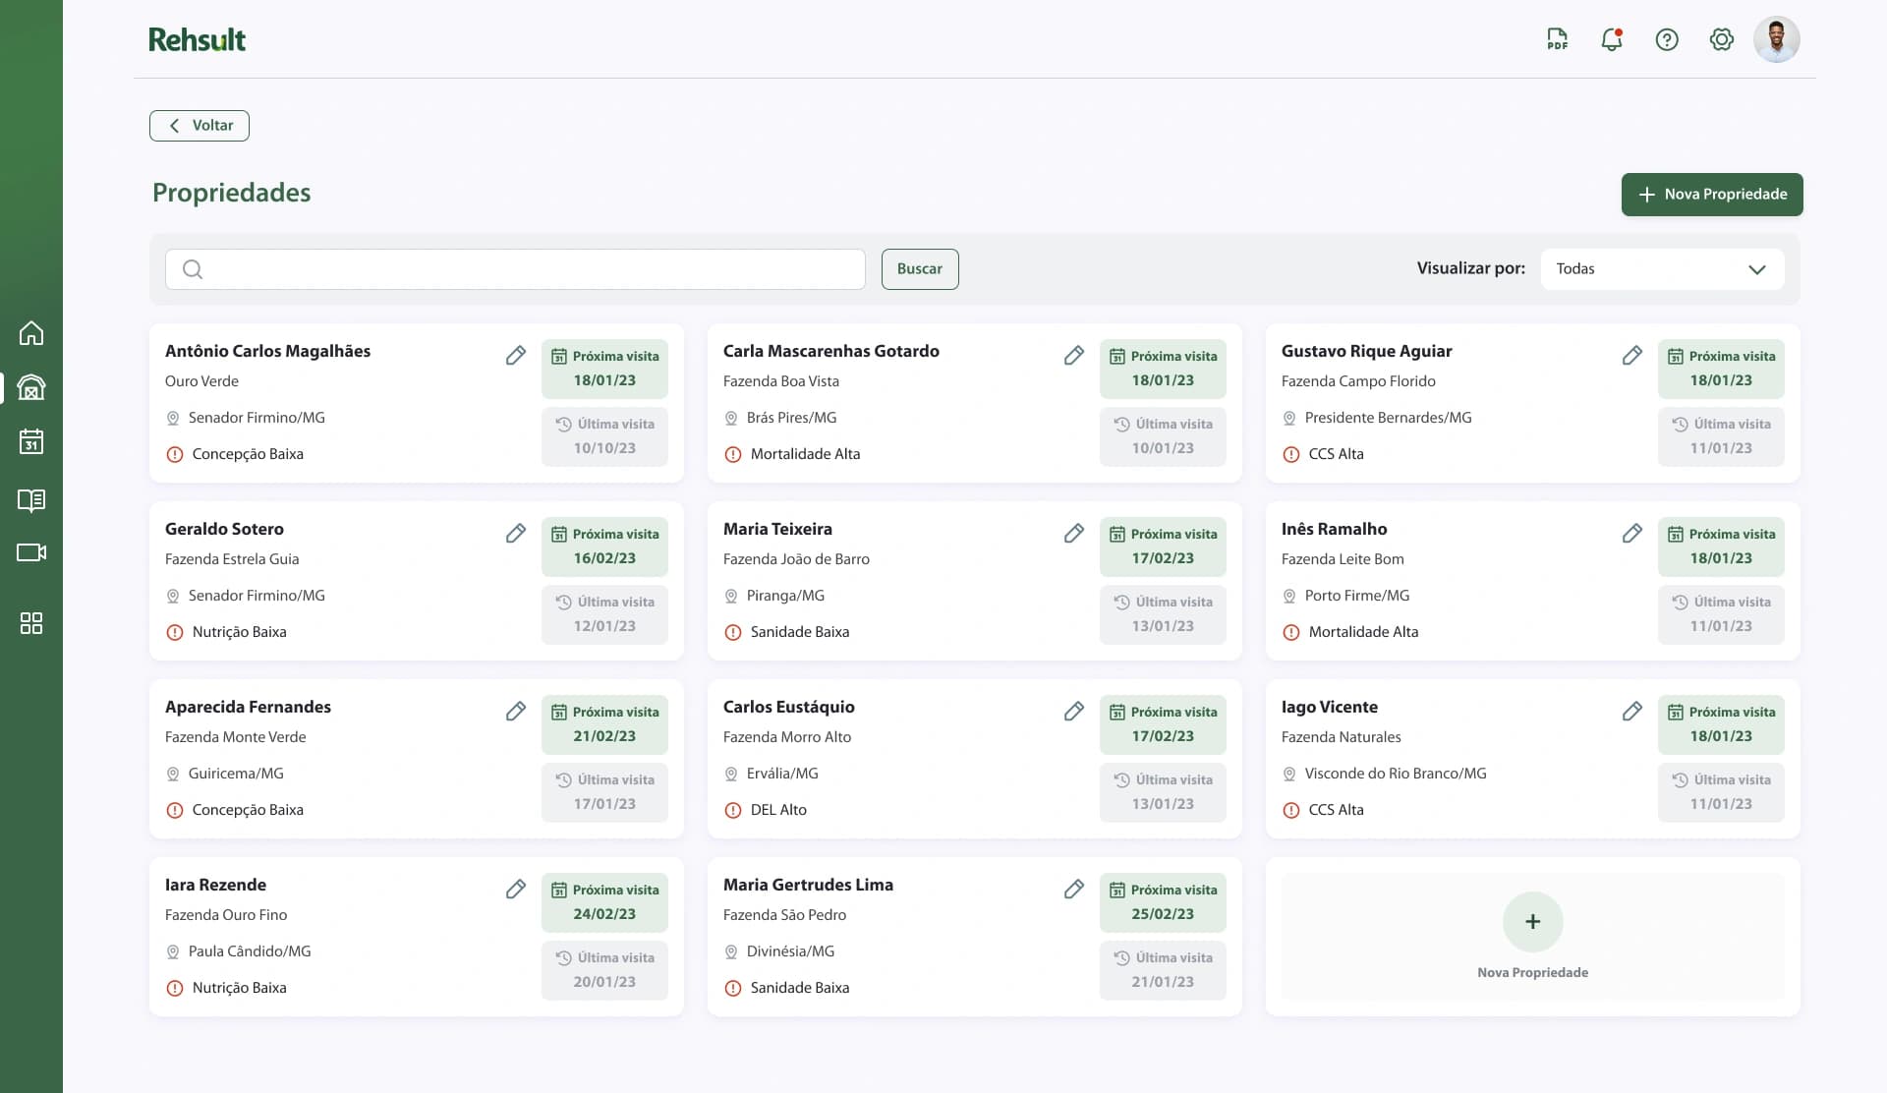Select the Paula Cândido/MG location
The image size is (1887, 1093).
250,951
